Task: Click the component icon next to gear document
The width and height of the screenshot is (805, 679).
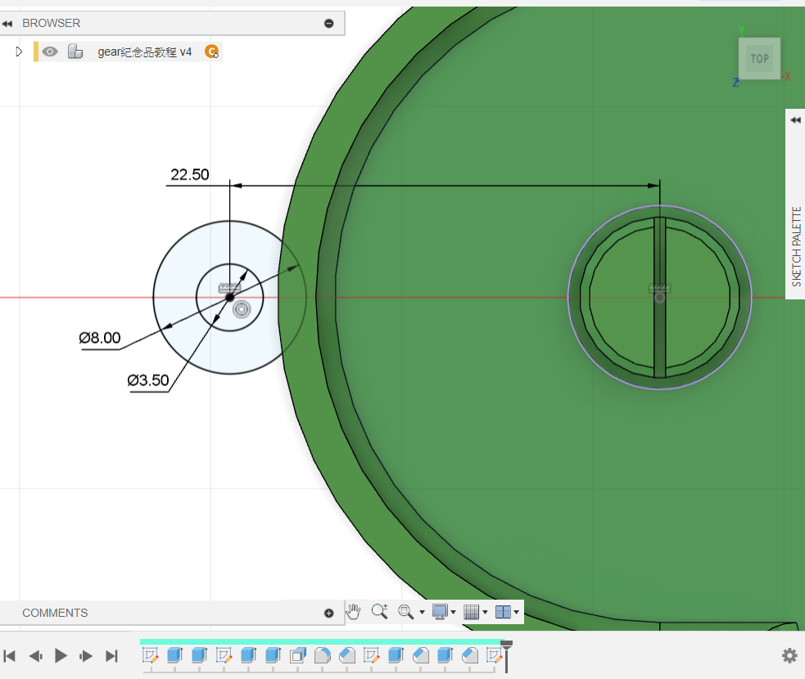Action: (75, 52)
